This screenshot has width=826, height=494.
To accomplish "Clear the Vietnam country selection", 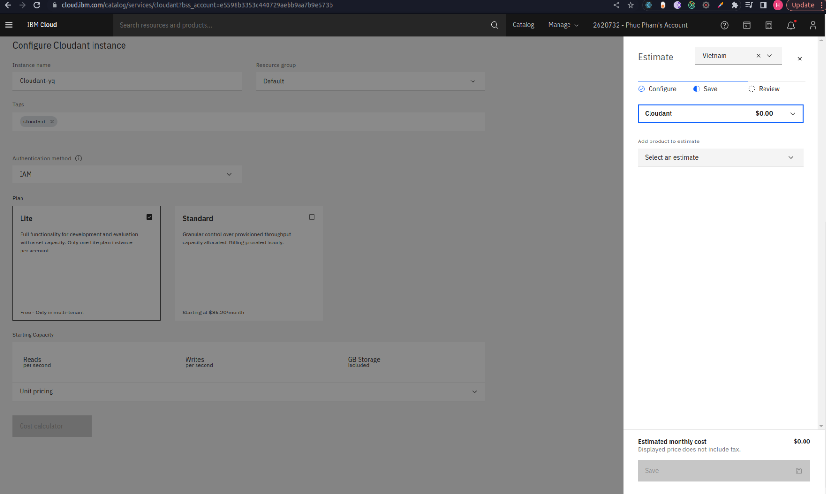I will click(x=758, y=56).
